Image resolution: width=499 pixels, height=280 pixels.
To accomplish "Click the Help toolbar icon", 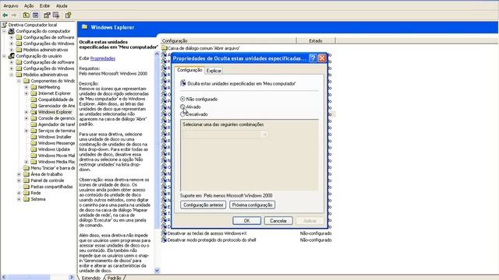I will 68,15.
